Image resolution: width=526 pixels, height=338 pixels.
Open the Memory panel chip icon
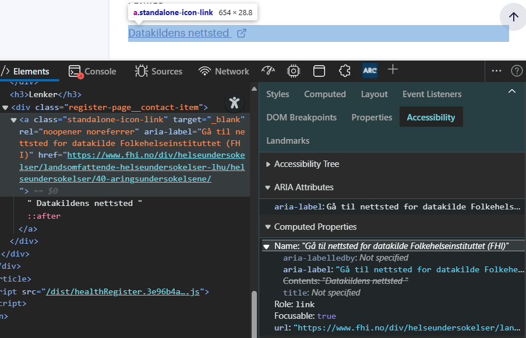pos(294,71)
